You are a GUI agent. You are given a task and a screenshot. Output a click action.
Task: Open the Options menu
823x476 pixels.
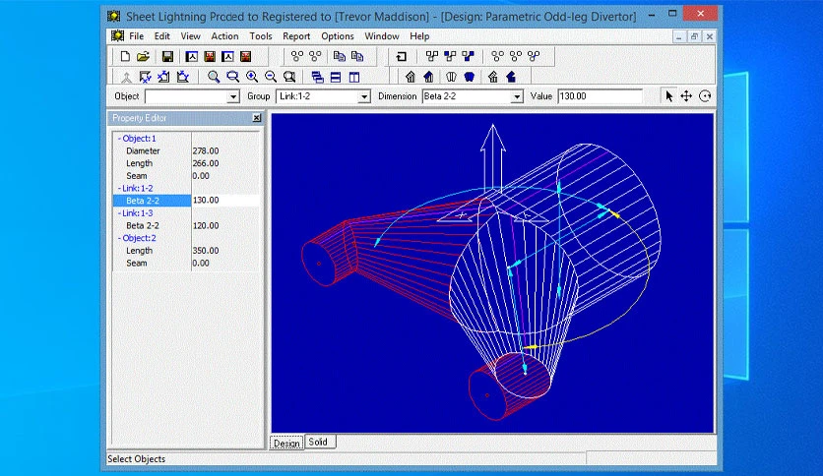pos(338,36)
